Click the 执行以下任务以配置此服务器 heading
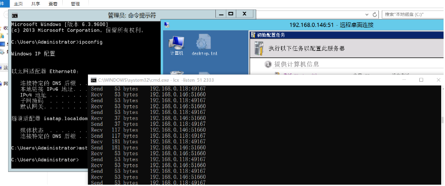The width and height of the screenshot is (445, 186). pyautogui.click(x=307, y=48)
